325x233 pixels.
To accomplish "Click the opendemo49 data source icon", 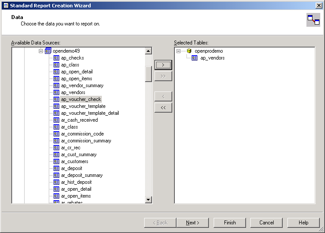I will point(48,51).
